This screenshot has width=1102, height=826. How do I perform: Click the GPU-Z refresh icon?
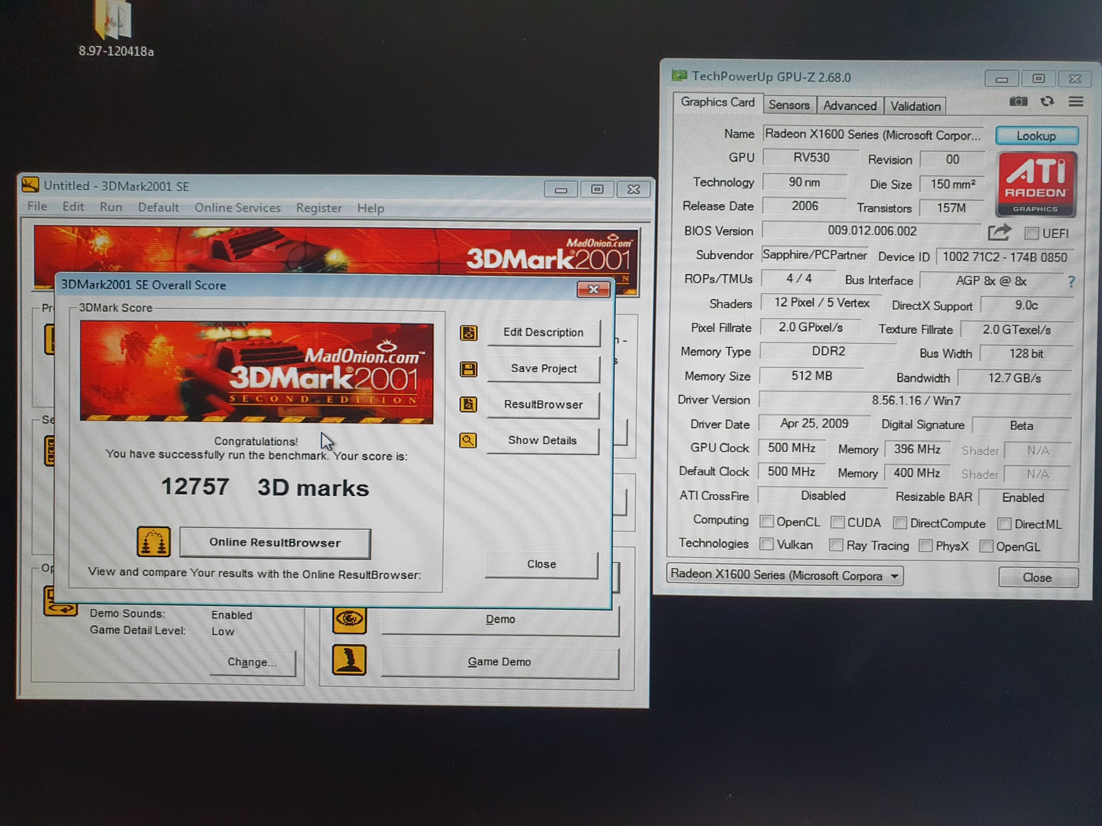tap(1047, 101)
